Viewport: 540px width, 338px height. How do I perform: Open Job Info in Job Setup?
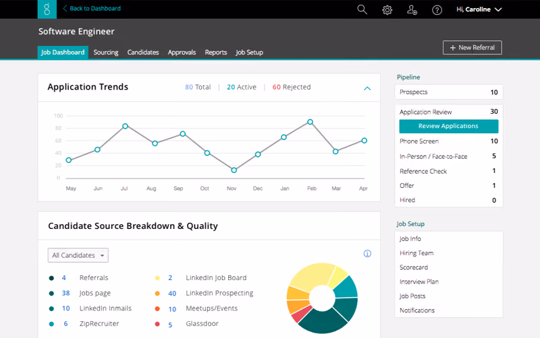tap(410, 238)
